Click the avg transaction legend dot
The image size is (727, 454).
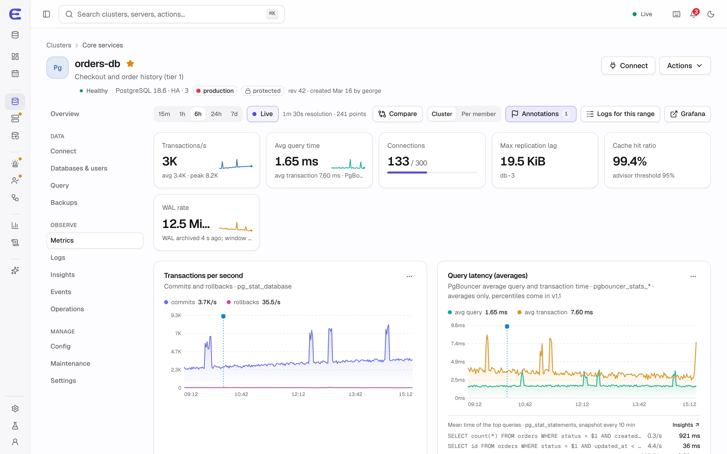pos(520,312)
